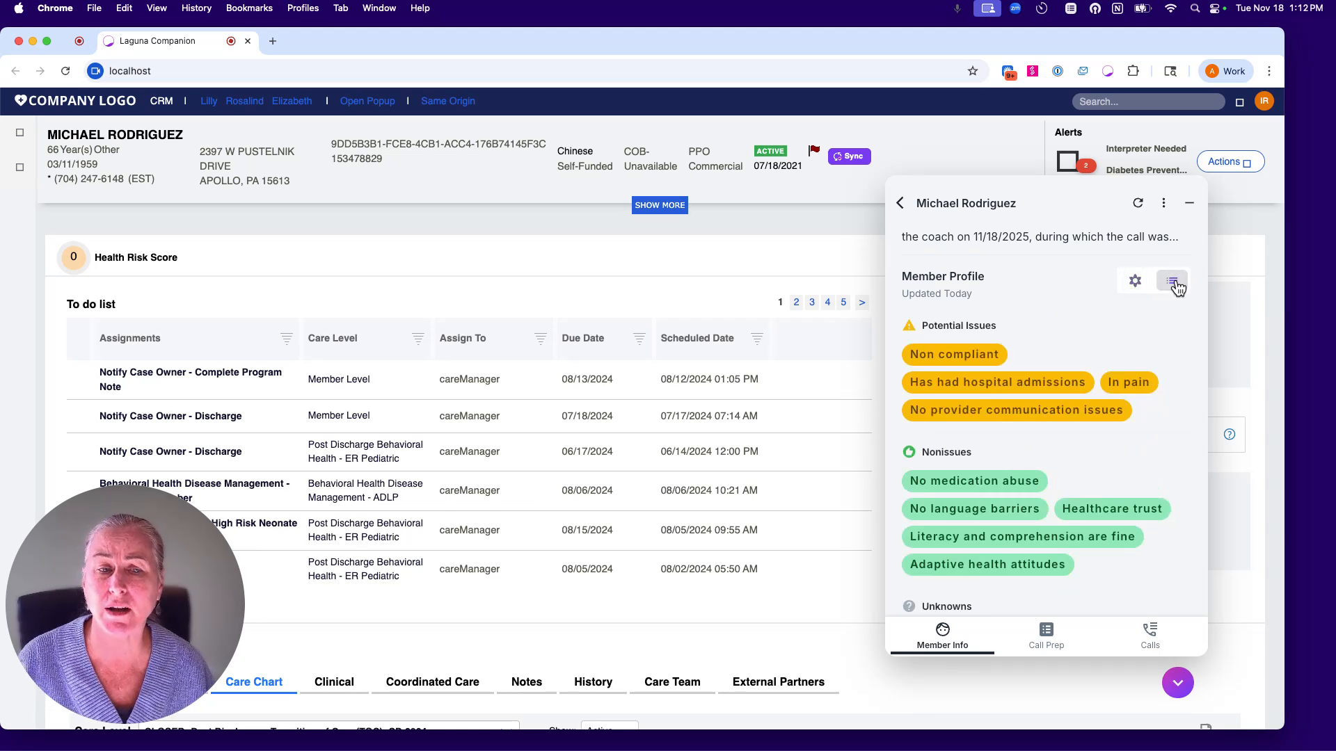The width and height of the screenshot is (1336, 751).
Task: Click the Actions button near Alerts
Action: coord(1225,161)
